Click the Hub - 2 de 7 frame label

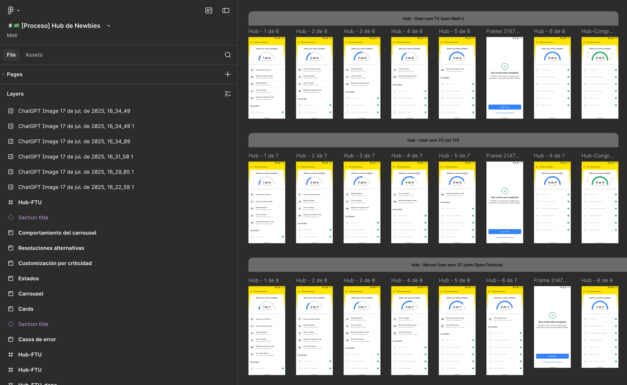coord(311,156)
